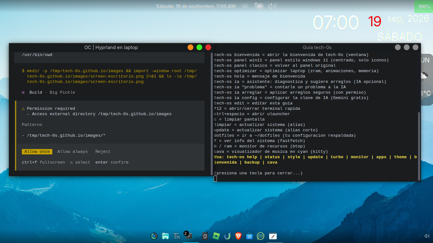This screenshot has height=243, width=433.
Task: Click the "c = limpiar pantalla" line
Action: 239,119
